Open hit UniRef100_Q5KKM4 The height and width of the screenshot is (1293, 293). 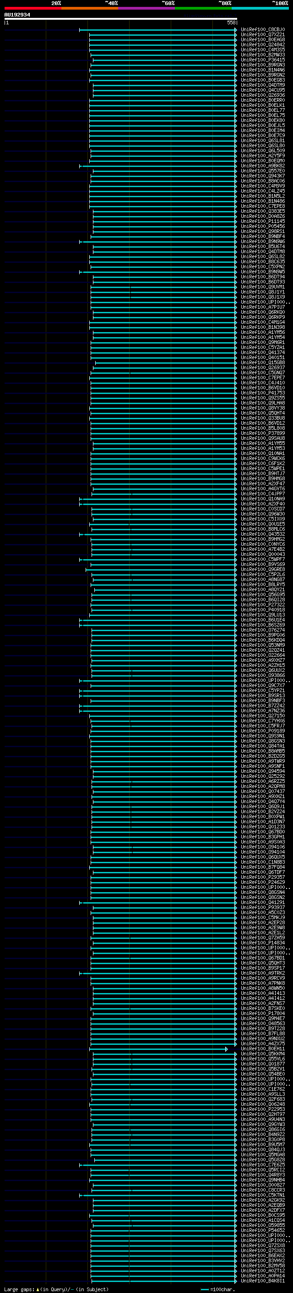pos(262,1054)
